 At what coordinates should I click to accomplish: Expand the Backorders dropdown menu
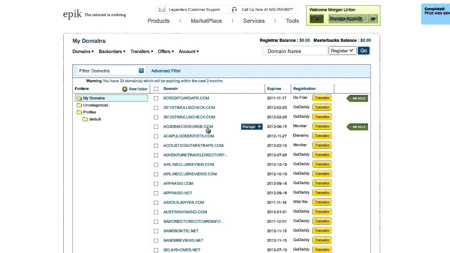click(x=112, y=51)
